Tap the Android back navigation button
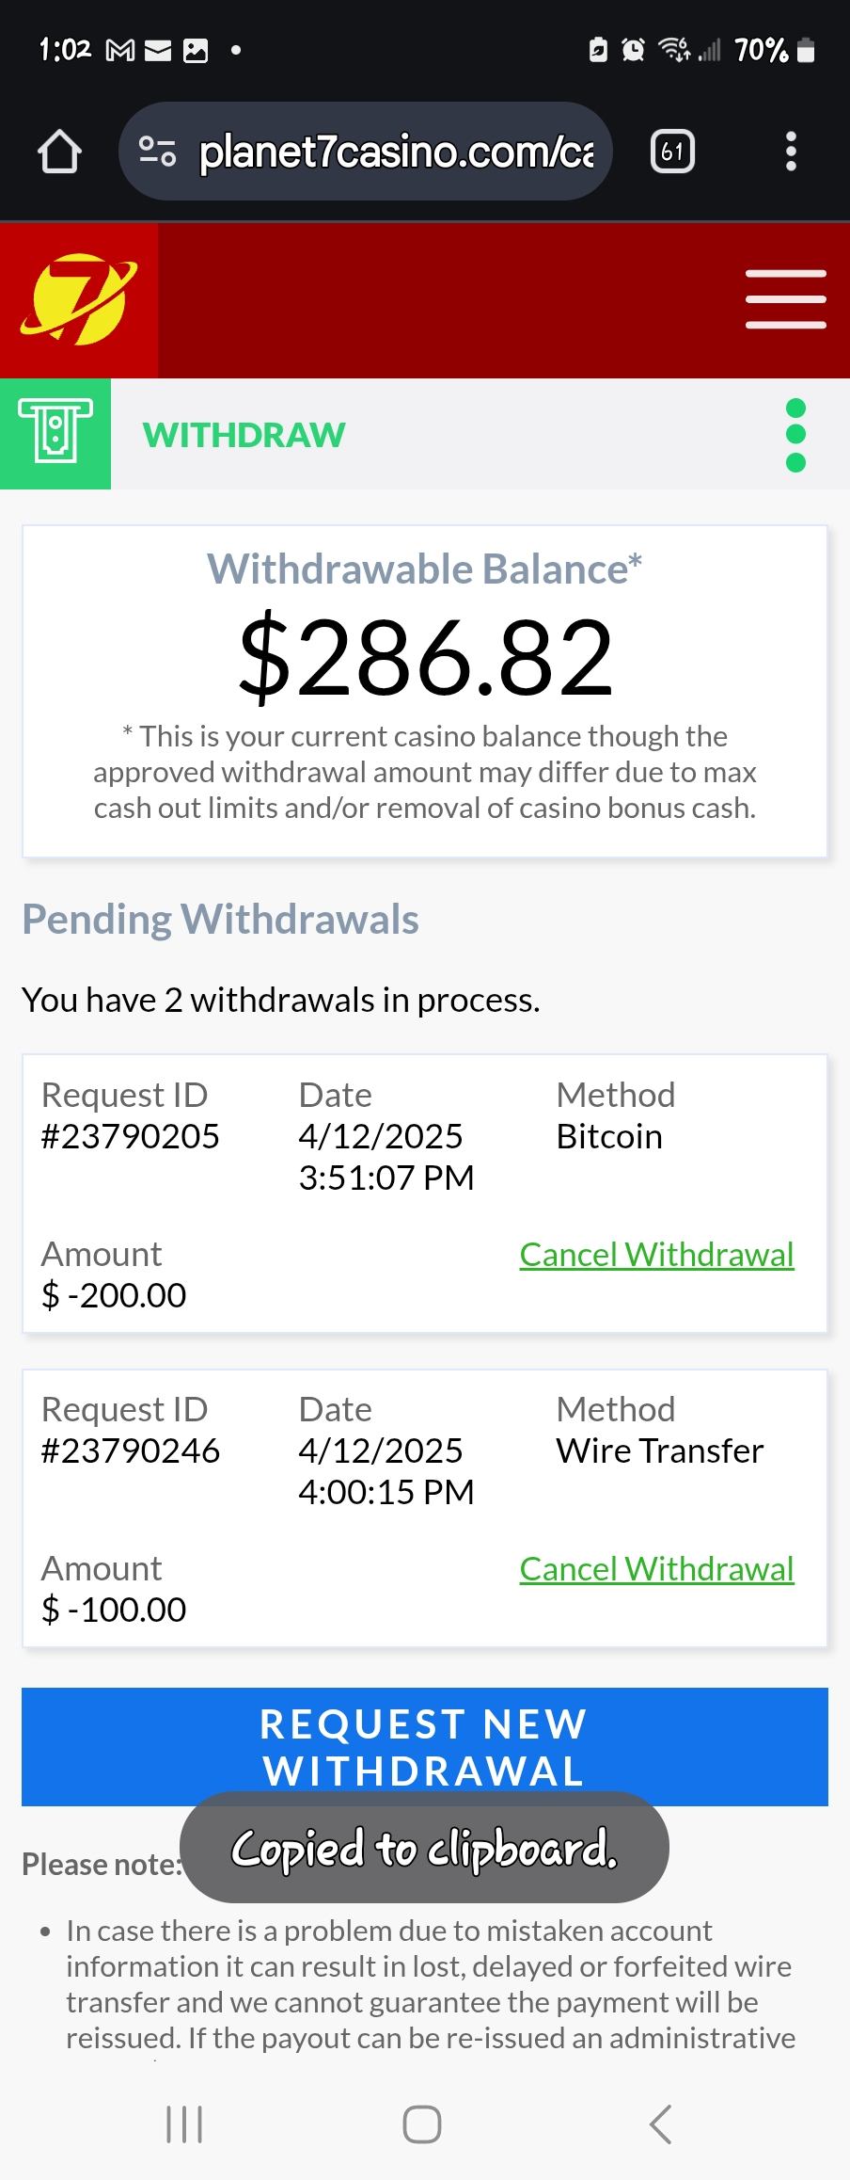This screenshot has width=850, height=2180. pyautogui.click(x=661, y=2124)
